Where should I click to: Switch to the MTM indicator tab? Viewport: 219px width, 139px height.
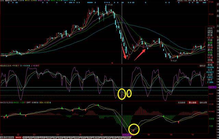tap(108, 138)
